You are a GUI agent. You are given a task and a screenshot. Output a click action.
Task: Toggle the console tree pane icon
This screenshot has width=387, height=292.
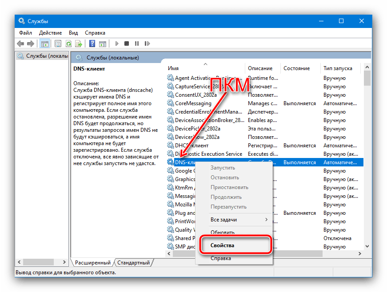pos(45,43)
